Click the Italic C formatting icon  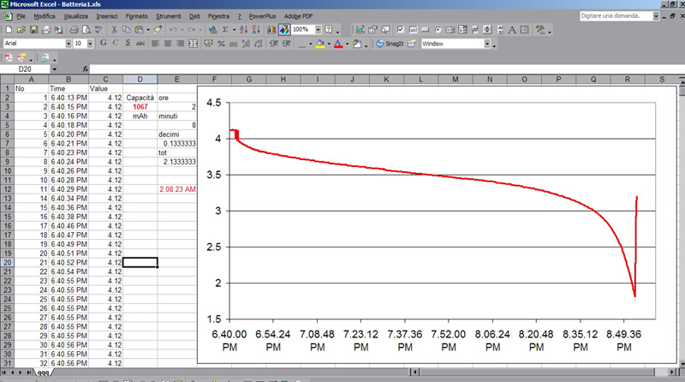click(116, 44)
